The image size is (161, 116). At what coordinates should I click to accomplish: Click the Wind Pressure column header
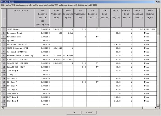(68, 18)
